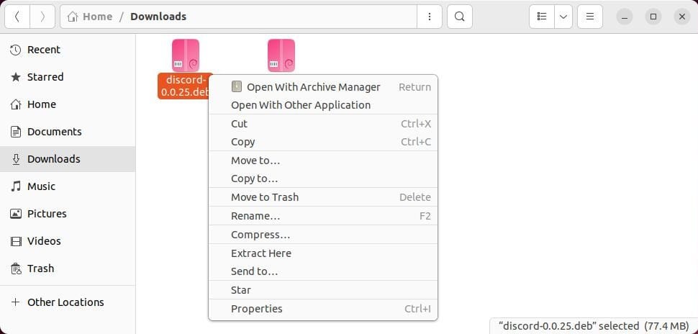Choose Open With Archive Manager
Screen dimensions: 698x334
pyautogui.click(x=323, y=87)
